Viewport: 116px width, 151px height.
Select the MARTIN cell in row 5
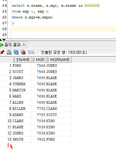pos(22,90)
